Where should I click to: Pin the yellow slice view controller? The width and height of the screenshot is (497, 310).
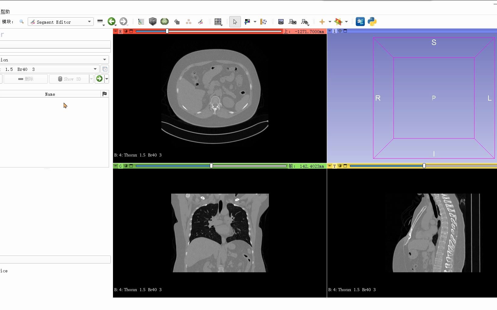pyautogui.click(x=330, y=166)
